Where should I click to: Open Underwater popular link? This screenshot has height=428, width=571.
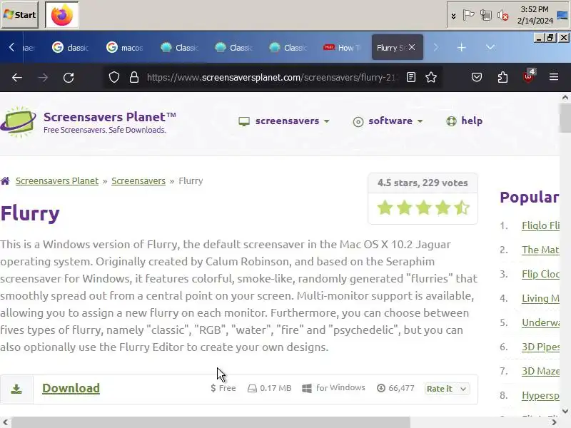(540, 322)
